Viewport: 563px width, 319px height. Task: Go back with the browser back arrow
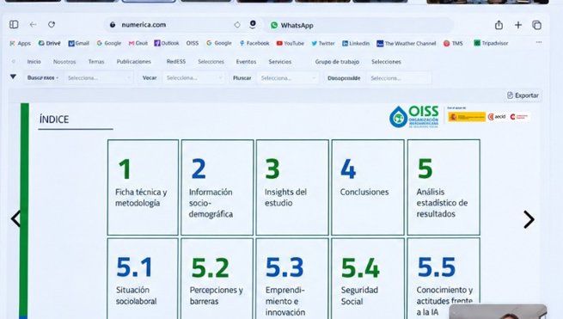click(33, 24)
